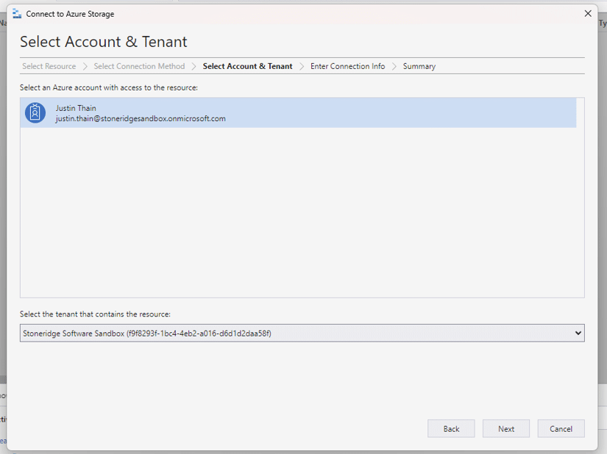Click the chevron after Select Connection Method
The height and width of the screenshot is (454, 607).
(194, 66)
